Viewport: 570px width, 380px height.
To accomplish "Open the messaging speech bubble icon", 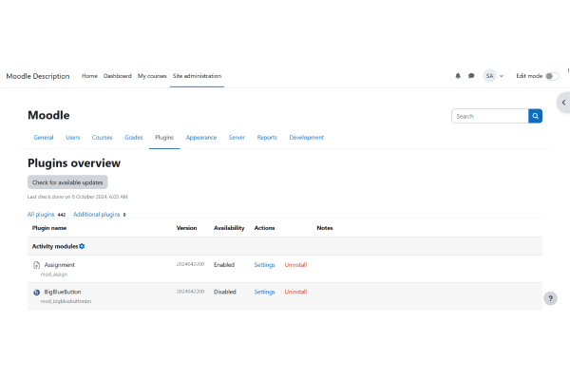I will (x=471, y=76).
